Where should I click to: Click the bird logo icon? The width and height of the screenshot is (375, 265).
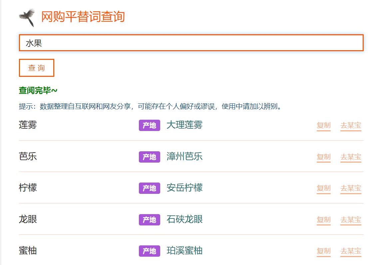[27, 17]
